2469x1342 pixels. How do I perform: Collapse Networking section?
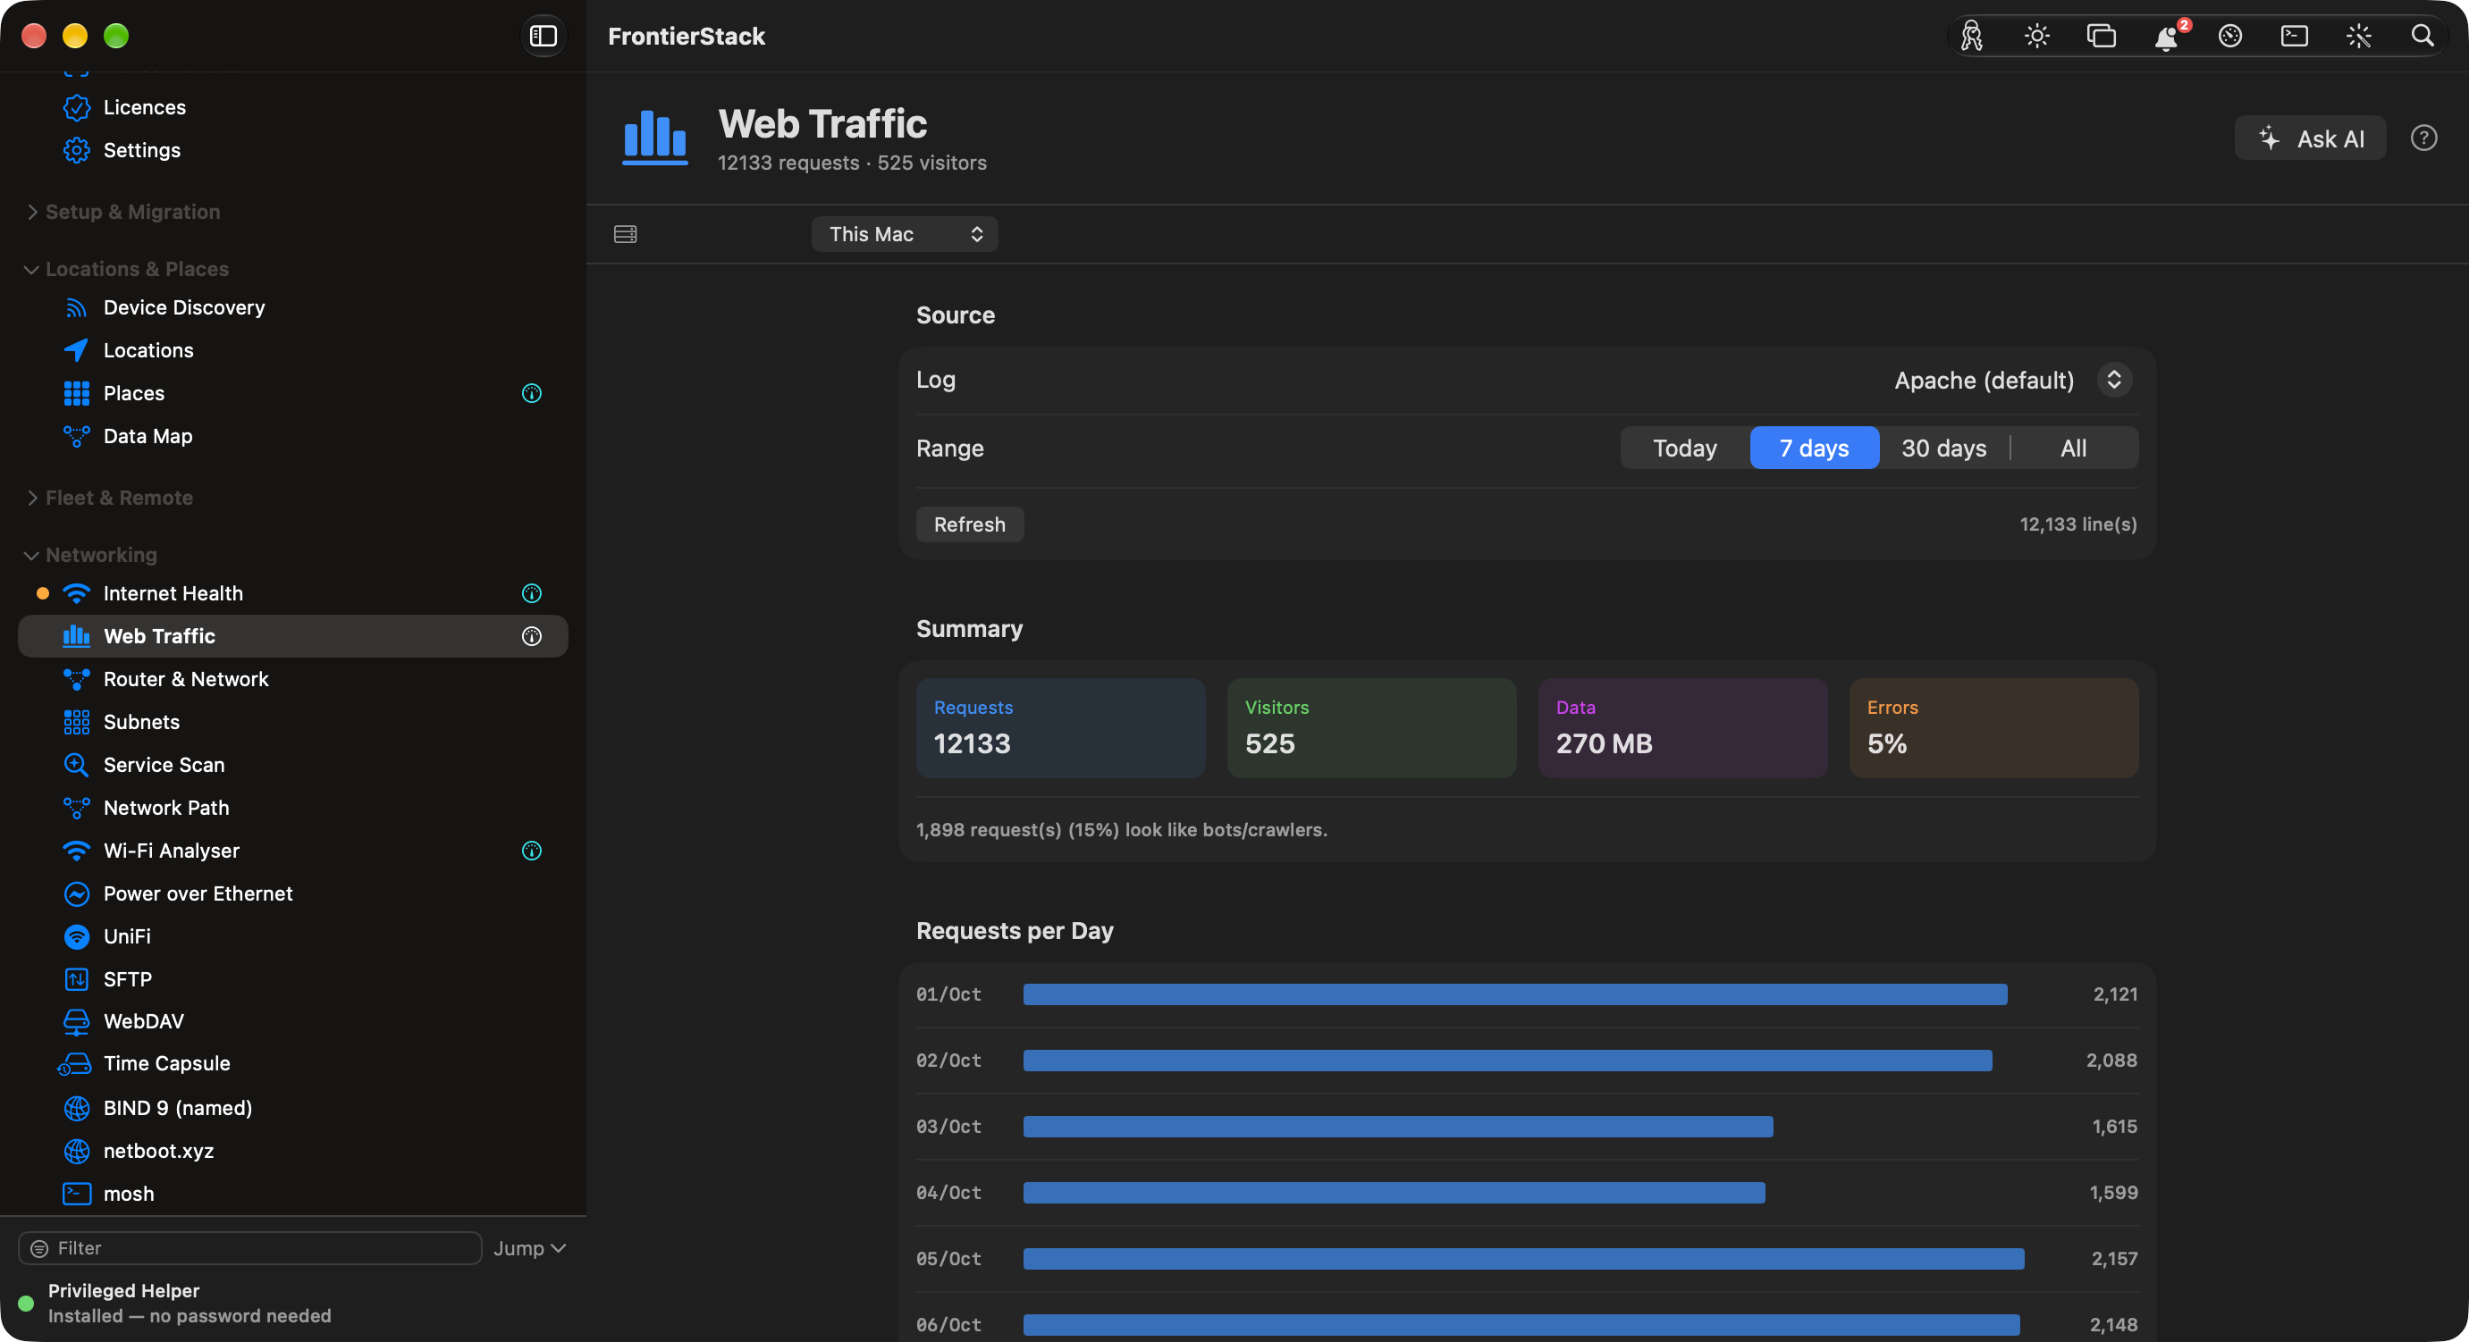[31, 556]
